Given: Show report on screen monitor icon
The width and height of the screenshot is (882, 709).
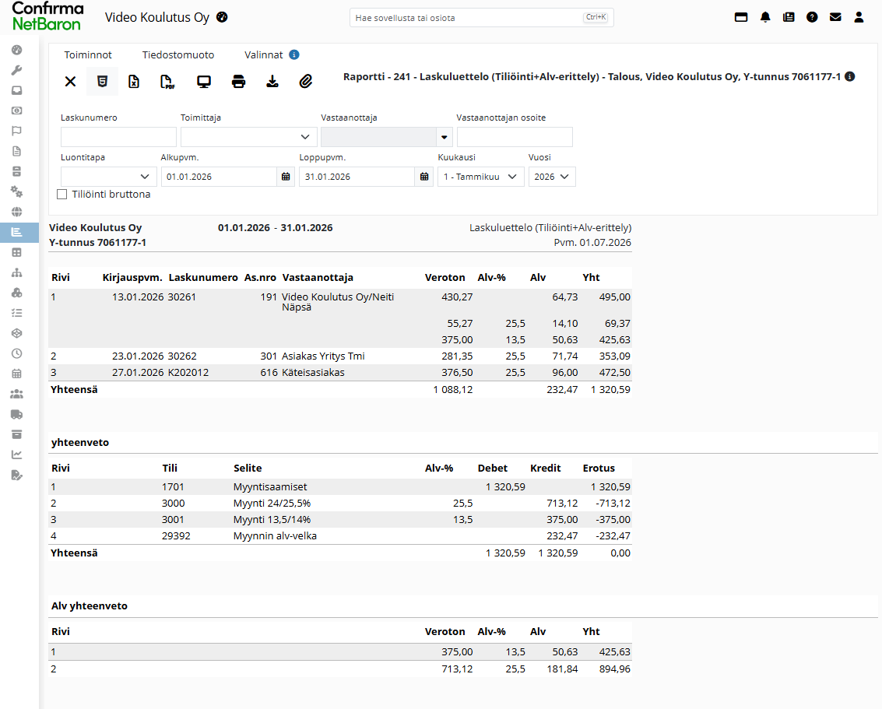Looking at the screenshot, I should [x=204, y=82].
